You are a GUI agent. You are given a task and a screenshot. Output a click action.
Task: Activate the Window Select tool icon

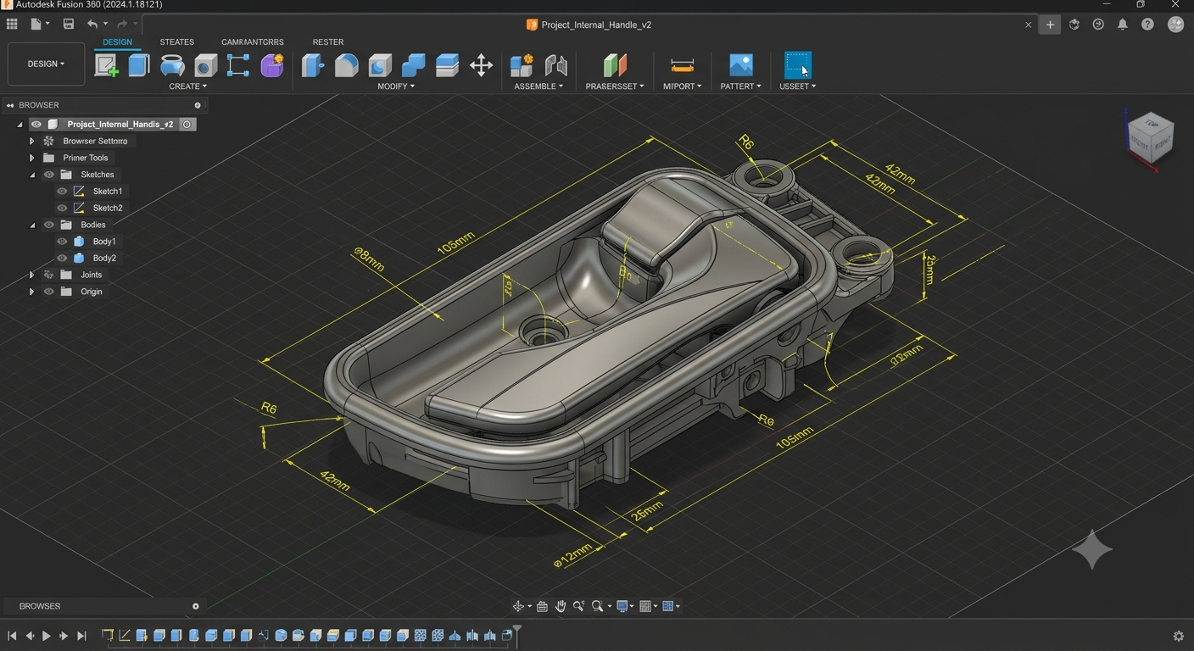click(x=798, y=65)
